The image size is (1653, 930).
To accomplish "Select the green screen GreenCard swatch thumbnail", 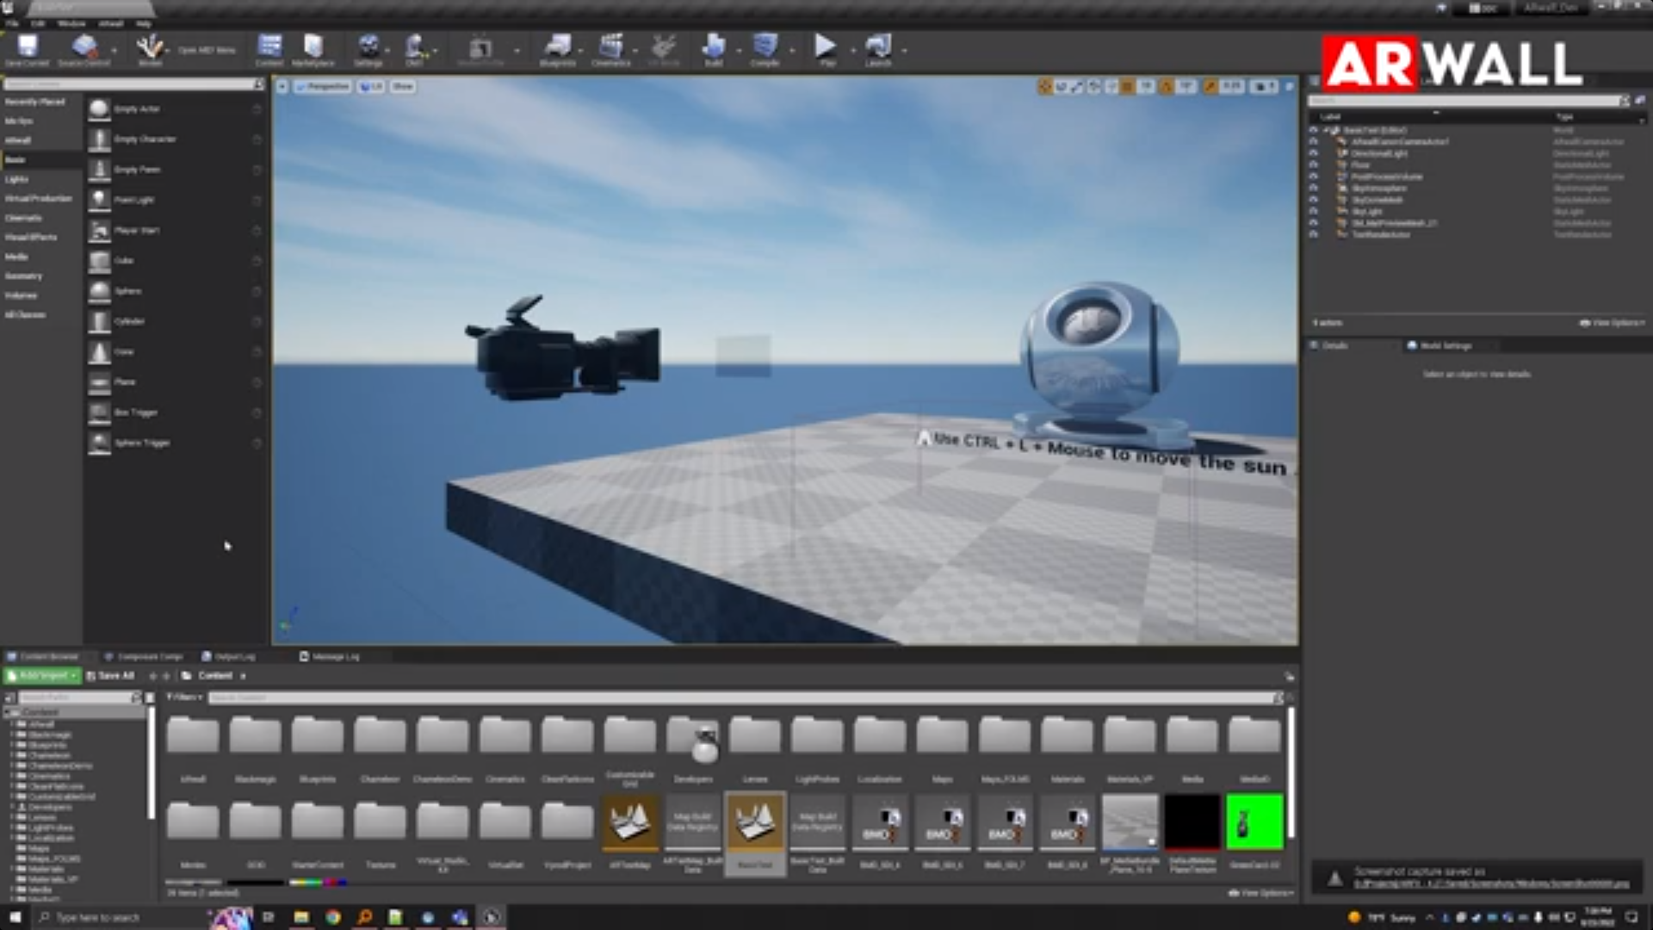I will [x=1255, y=821].
